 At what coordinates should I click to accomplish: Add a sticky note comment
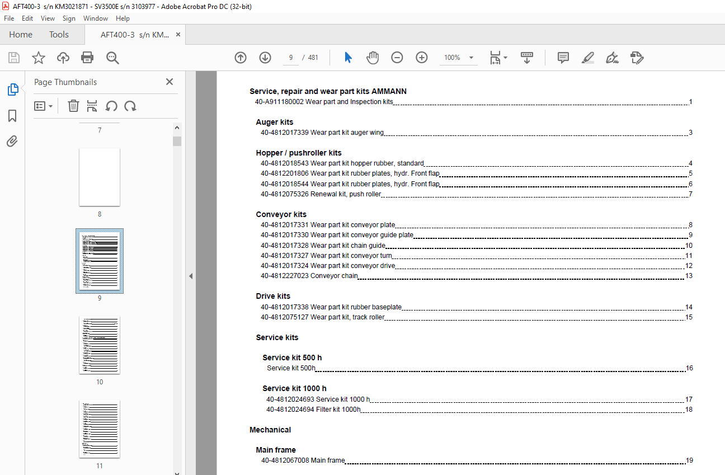563,58
